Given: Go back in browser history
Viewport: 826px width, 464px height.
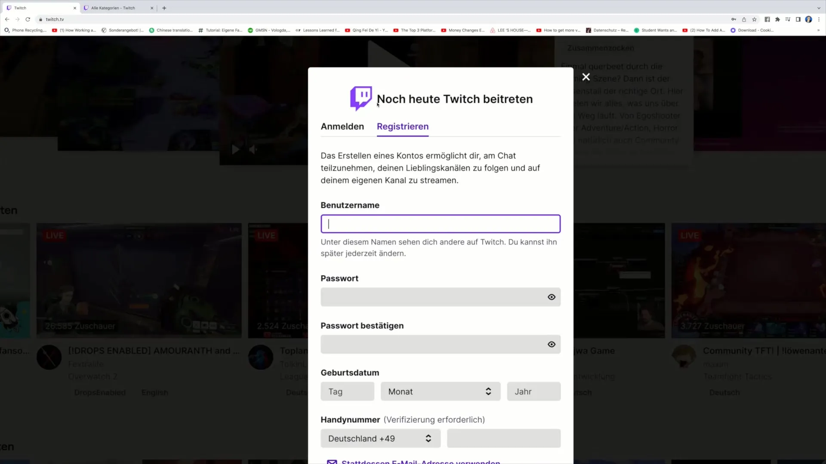Looking at the screenshot, I should (7, 19).
